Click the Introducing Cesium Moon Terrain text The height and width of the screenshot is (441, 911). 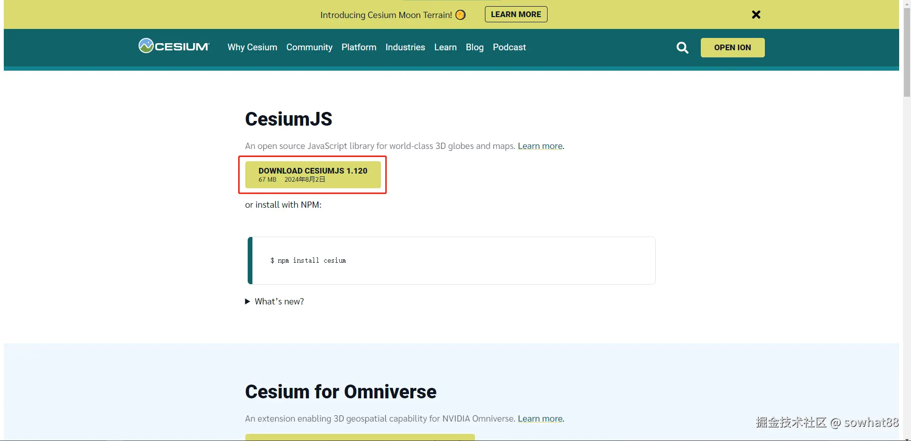point(386,15)
